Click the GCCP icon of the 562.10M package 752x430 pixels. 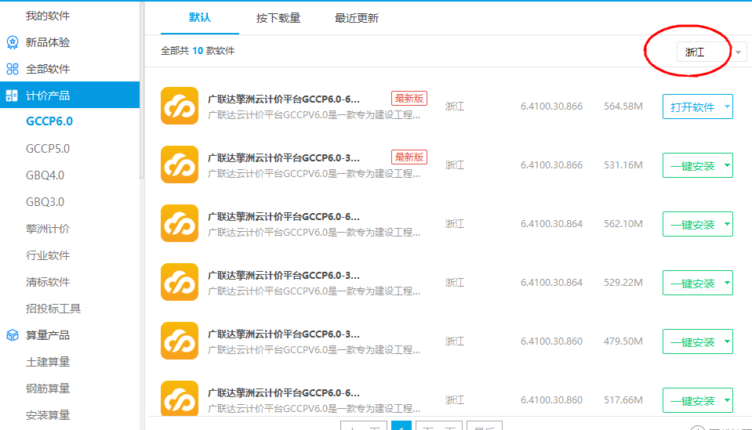180,223
